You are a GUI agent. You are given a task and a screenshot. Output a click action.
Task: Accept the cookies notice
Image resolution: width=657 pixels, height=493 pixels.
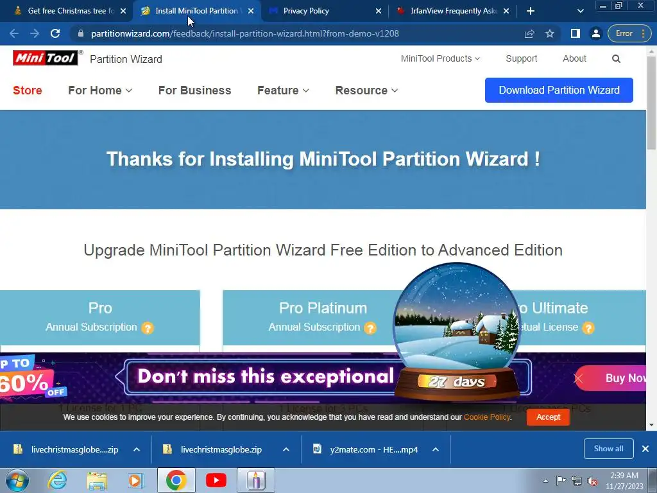548,417
